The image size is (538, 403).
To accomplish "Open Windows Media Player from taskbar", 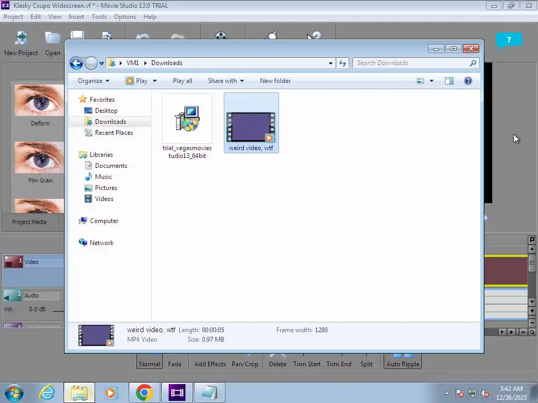I will [x=110, y=393].
